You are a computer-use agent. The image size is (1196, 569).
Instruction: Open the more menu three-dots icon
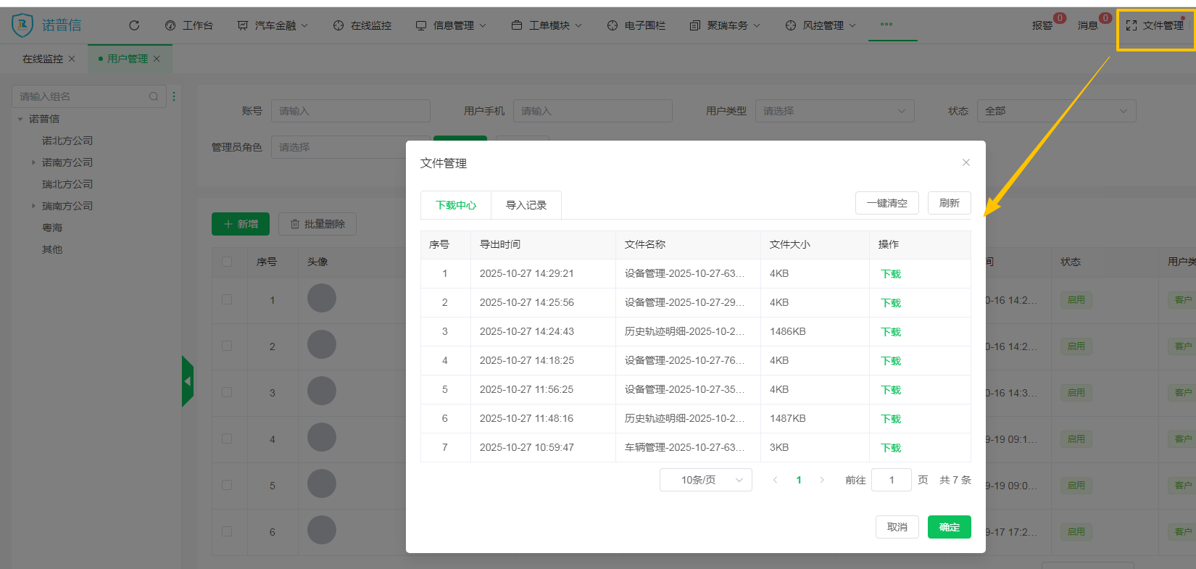coord(886,25)
